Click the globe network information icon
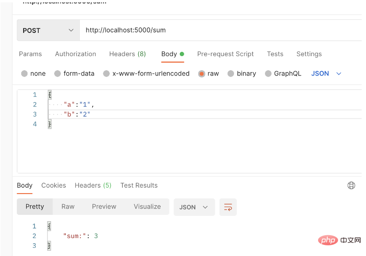This screenshot has width=366, height=256. [351, 185]
